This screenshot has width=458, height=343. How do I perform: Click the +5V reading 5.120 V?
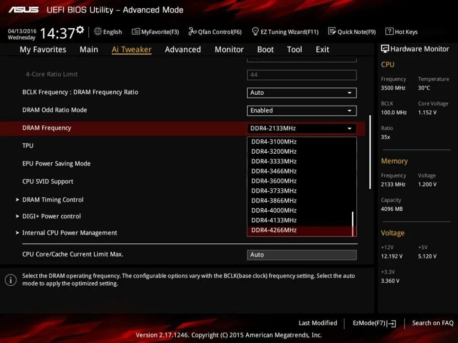click(427, 257)
